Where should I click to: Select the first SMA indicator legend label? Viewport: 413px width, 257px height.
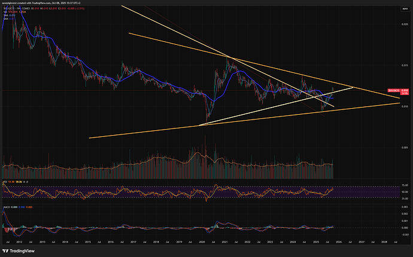pos(5,16)
